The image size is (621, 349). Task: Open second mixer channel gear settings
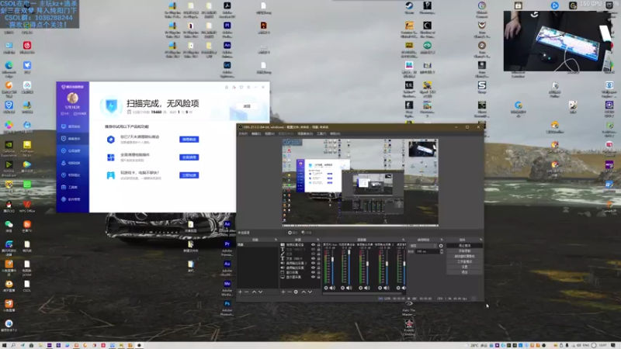click(342, 288)
